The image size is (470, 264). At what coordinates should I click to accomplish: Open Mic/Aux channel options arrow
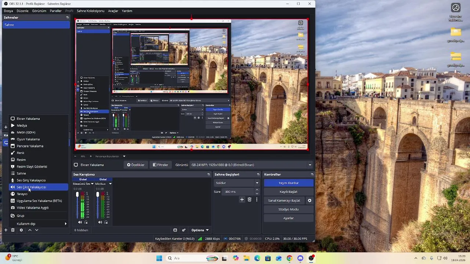coord(110,184)
